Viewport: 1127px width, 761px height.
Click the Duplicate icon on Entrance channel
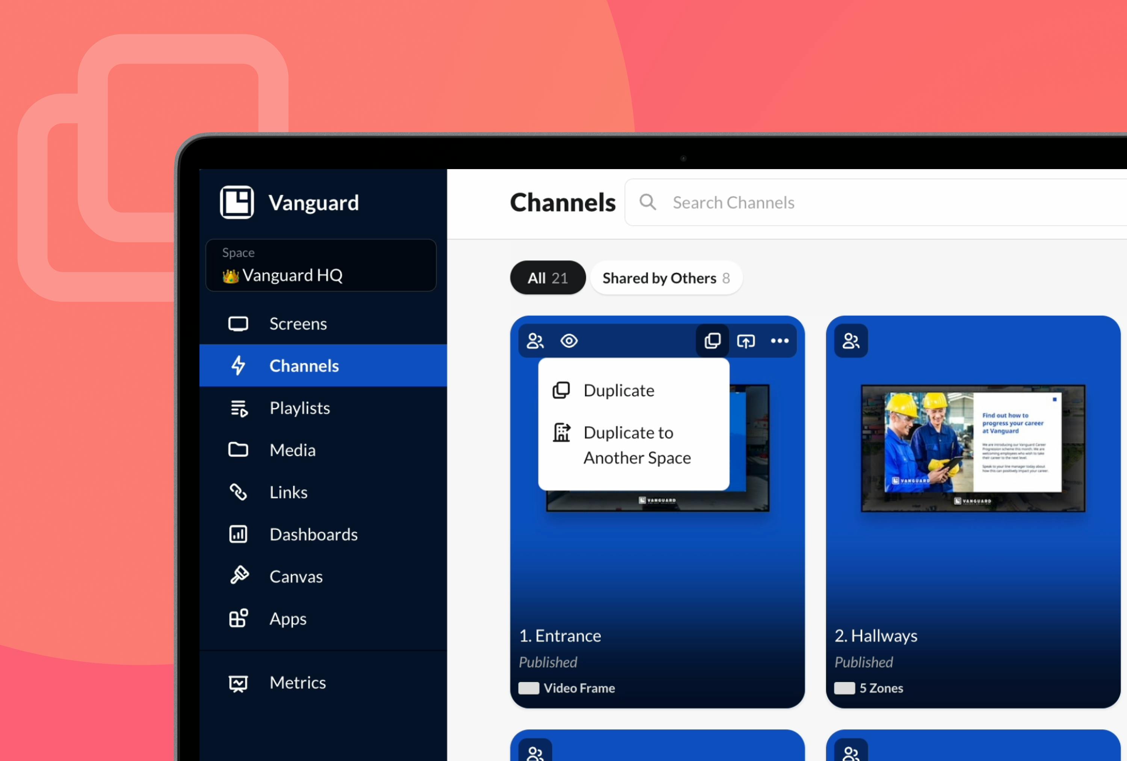tap(712, 341)
